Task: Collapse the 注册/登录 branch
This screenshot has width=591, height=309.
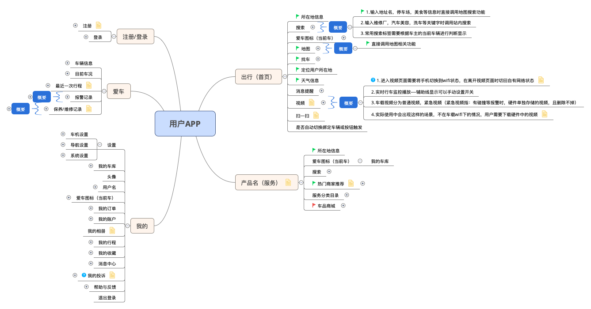Action: pyautogui.click(x=114, y=37)
